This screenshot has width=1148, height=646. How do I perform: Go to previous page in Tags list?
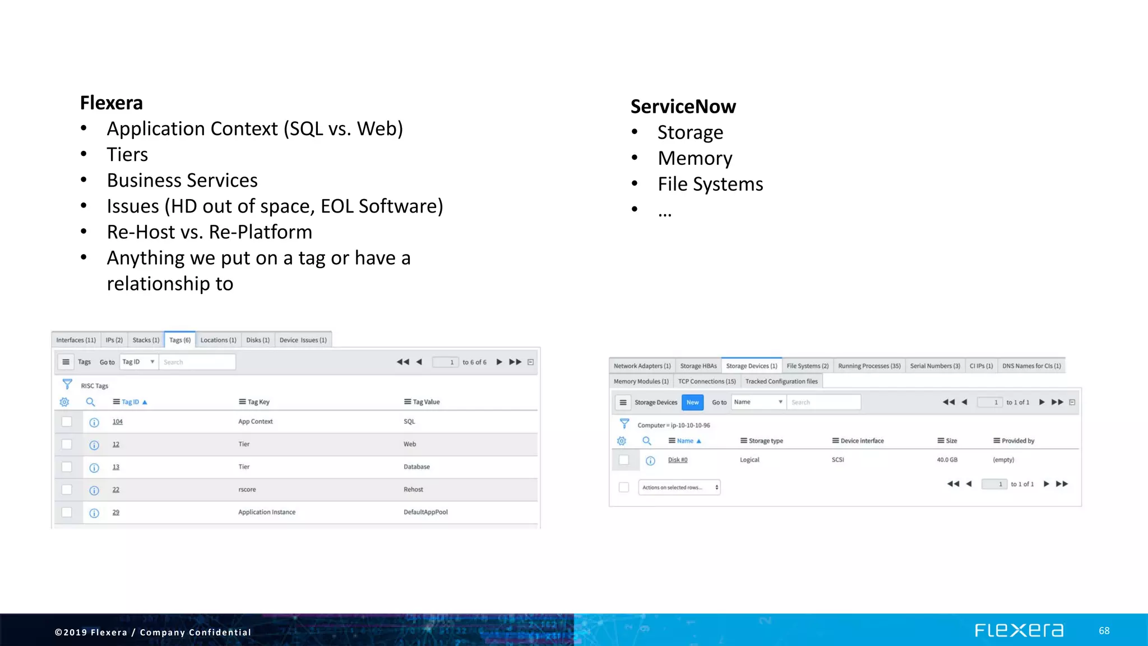[419, 362]
